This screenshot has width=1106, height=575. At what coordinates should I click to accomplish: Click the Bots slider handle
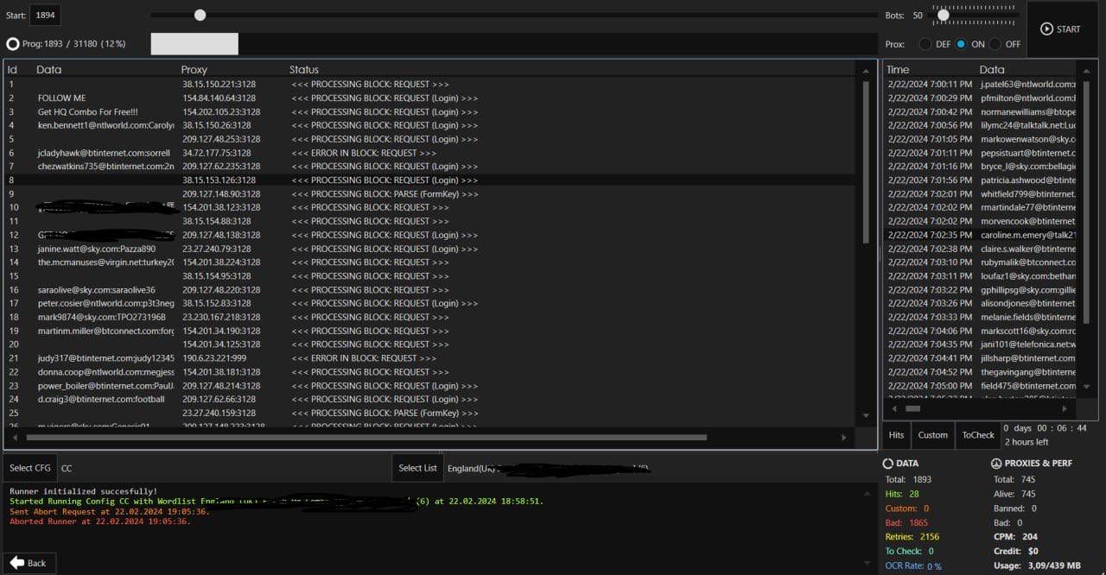944,15
